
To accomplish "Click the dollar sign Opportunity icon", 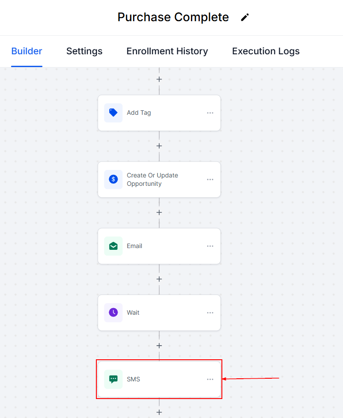I will click(113, 179).
